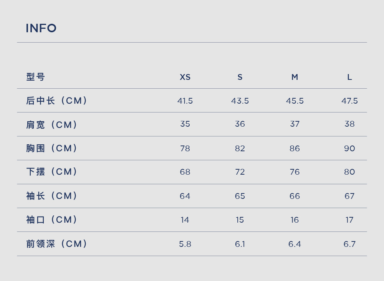Select the 41.5 value cell
The image size is (384, 281).
(x=185, y=101)
